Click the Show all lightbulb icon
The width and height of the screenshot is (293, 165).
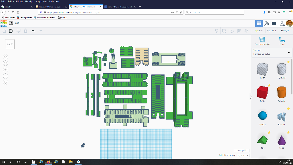click(217, 31)
